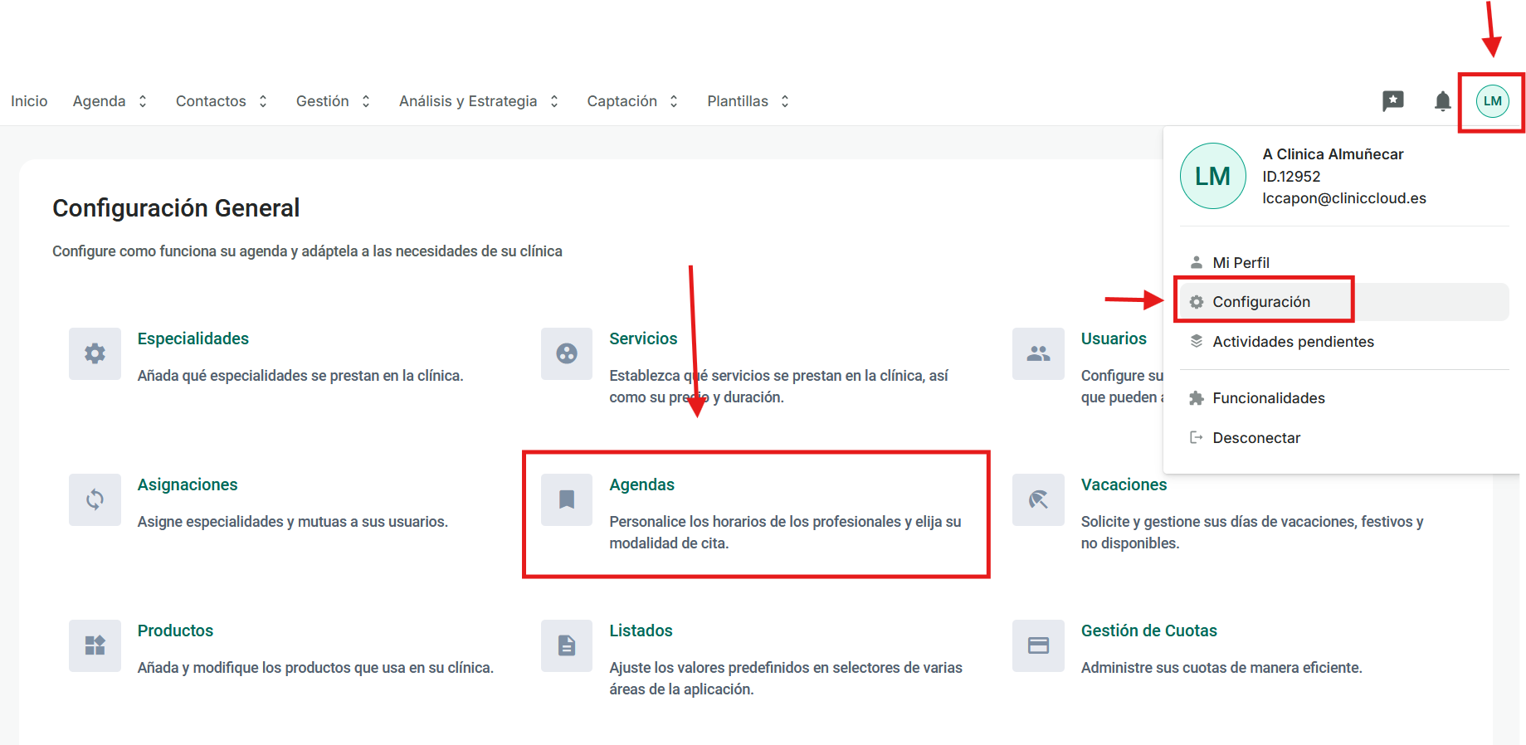Choose Desconectar from the profile menu
Screen dimensions: 1526x745
pyautogui.click(x=1255, y=438)
